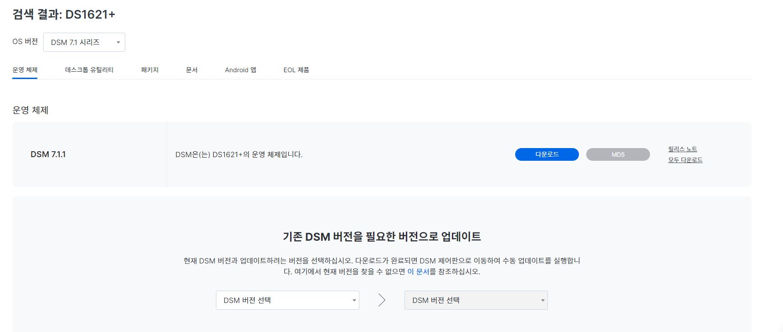Open the 릴리스 노트 link
The height and width of the screenshot is (332, 783).
tap(682, 149)
